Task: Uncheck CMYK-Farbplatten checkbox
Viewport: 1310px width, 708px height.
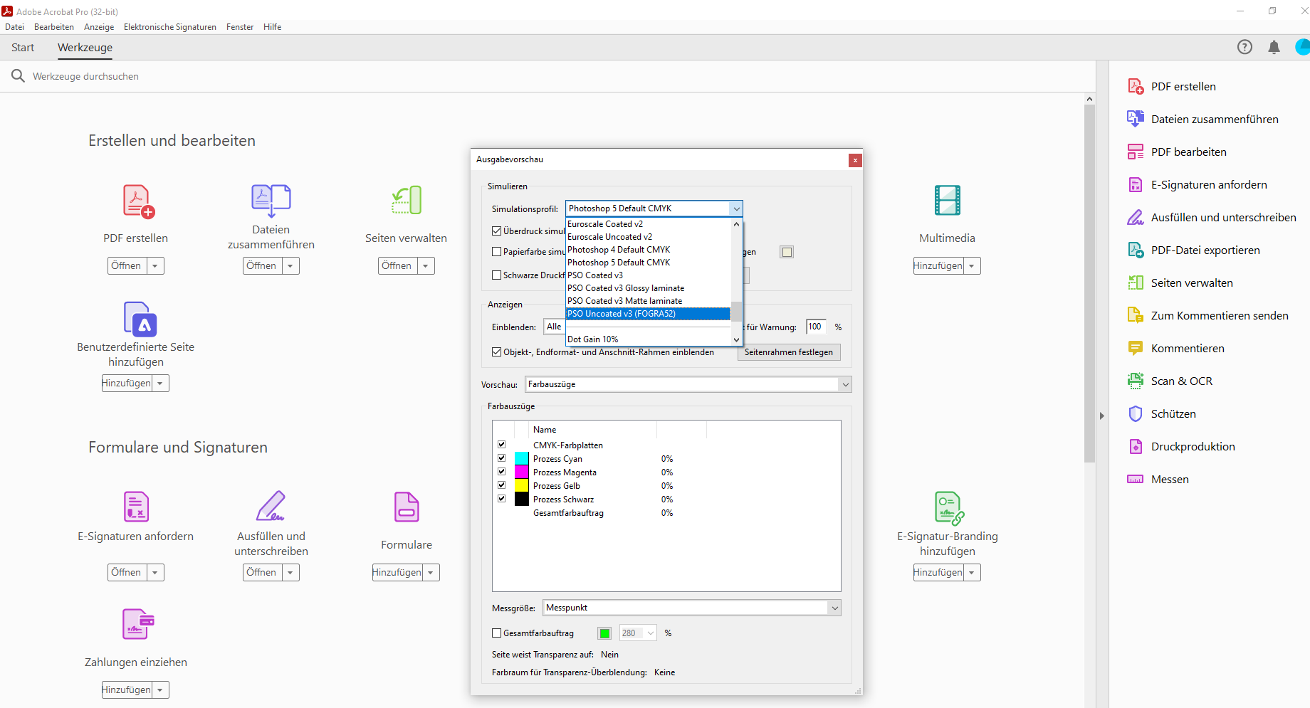Action: [x=502, y=445]
